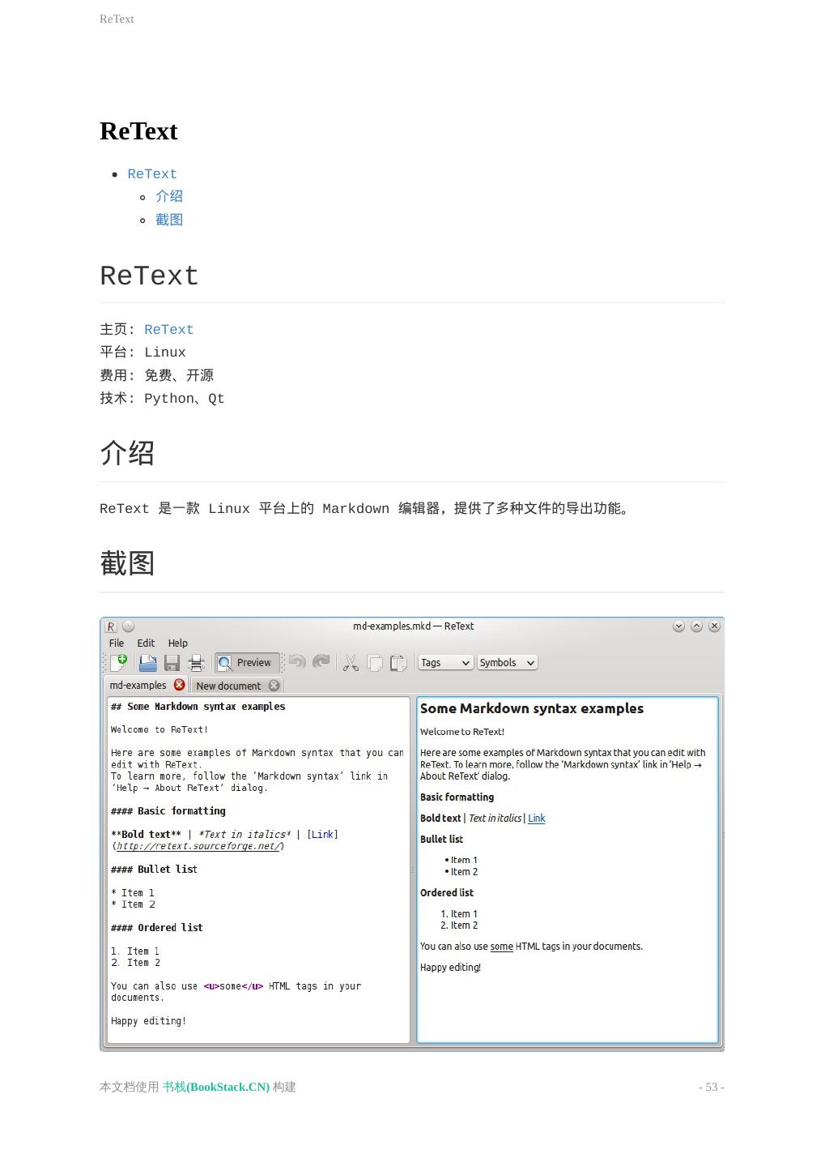Click the [Link] text in source editor
The image size is (825, 1167).
coord(322,835)
